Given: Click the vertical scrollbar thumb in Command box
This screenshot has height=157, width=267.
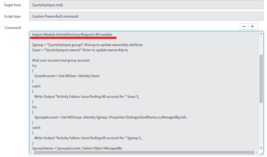Looking at the screenshot, I should 261,79.
